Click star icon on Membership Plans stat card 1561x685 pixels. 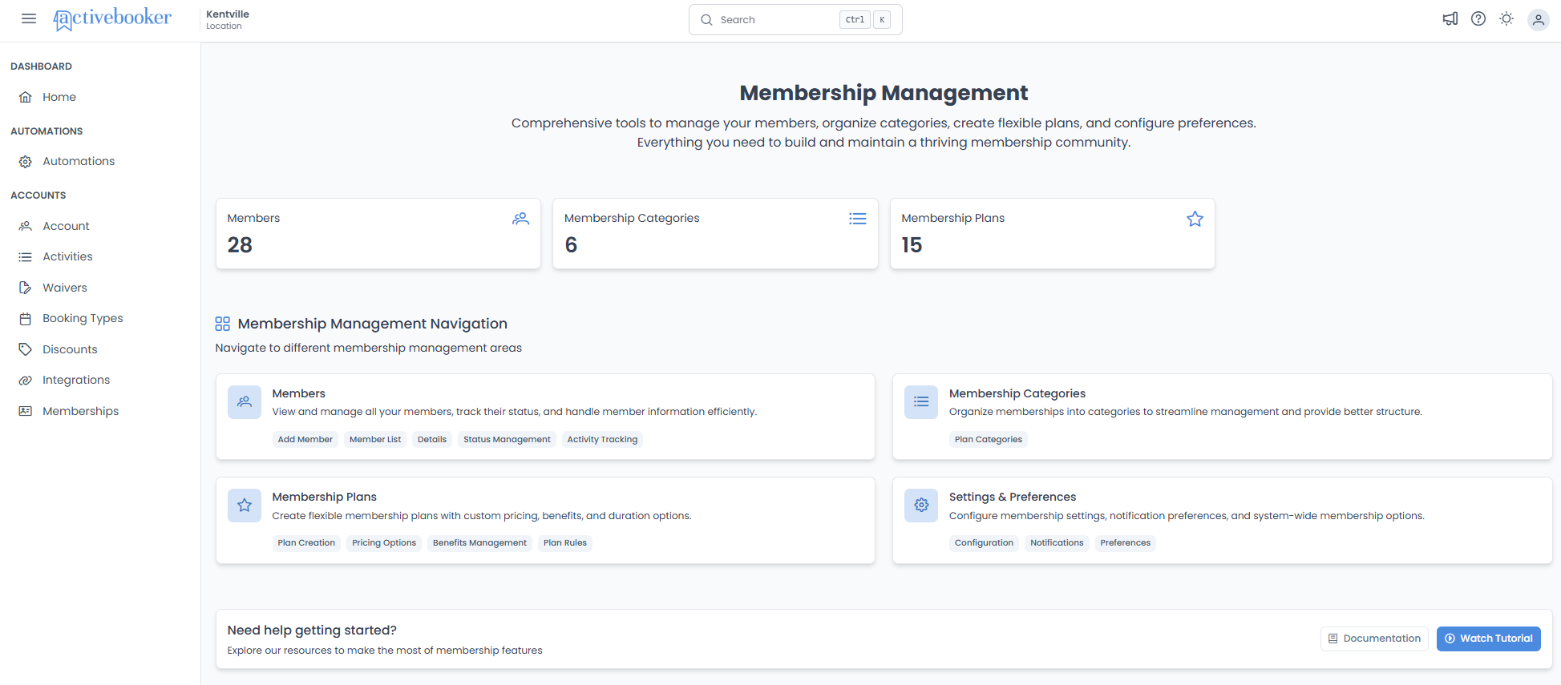pos(1195,219)
